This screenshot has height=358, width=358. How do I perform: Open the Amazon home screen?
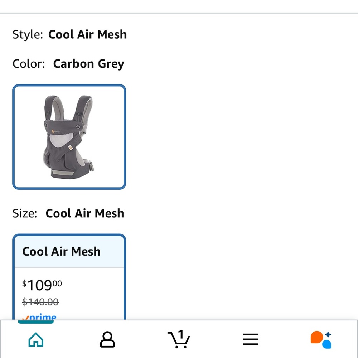(36, 339)
